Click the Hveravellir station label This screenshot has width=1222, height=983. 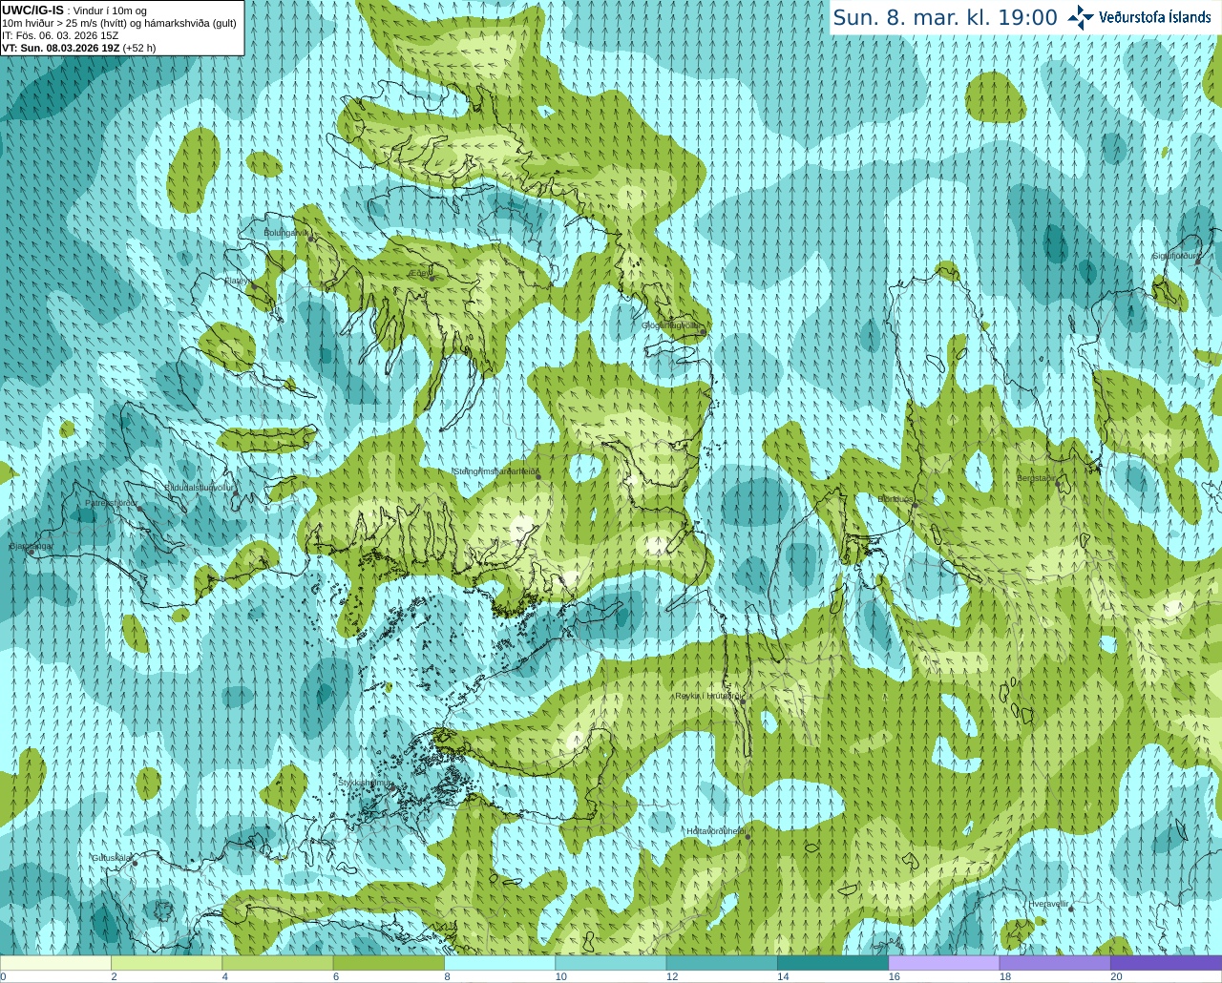point(1049,903)
